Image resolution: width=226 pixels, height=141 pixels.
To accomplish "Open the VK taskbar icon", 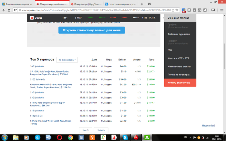I will (x=81, y=137).
